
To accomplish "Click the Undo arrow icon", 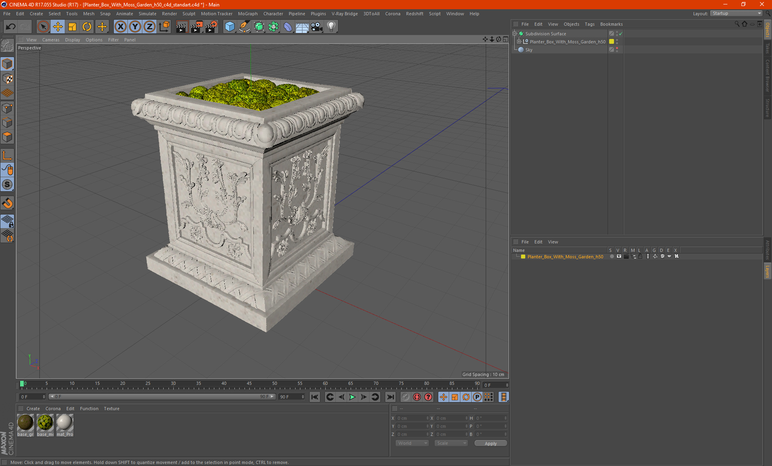I will pos(11,27).
